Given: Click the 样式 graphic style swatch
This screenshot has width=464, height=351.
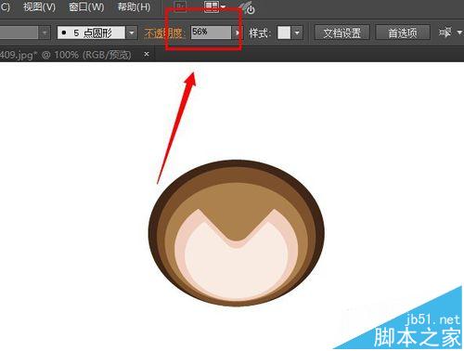Looking at the screenshot, I should pos(284,32).
